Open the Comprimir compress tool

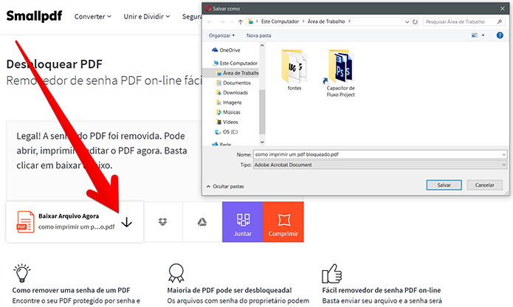(283, 221)
